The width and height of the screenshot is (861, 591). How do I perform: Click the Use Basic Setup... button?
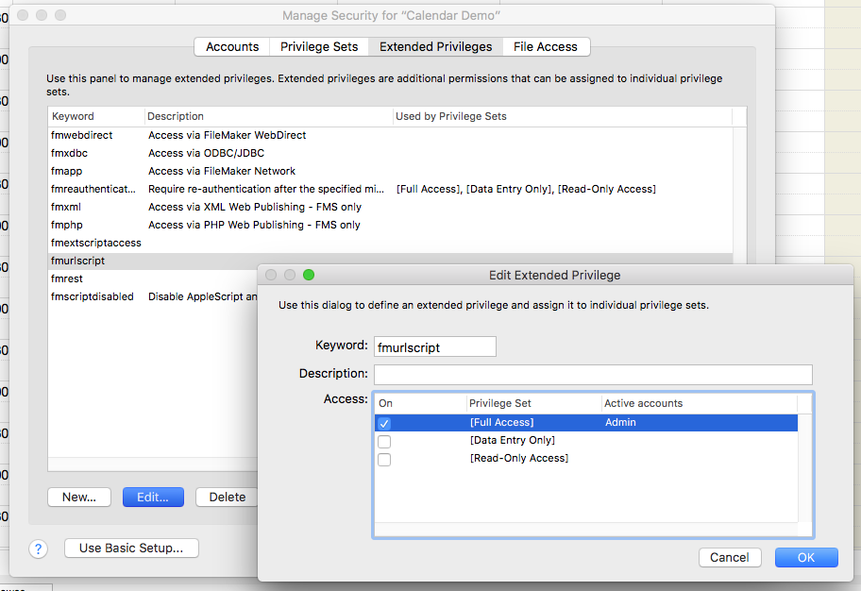131,548
